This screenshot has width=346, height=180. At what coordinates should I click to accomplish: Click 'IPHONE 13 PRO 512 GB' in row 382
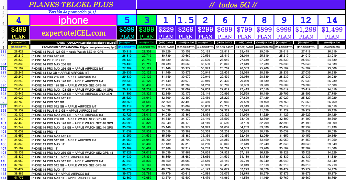pos(73,56)
